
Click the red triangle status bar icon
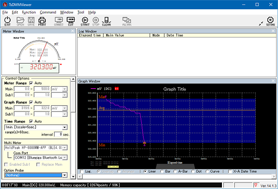255,185
